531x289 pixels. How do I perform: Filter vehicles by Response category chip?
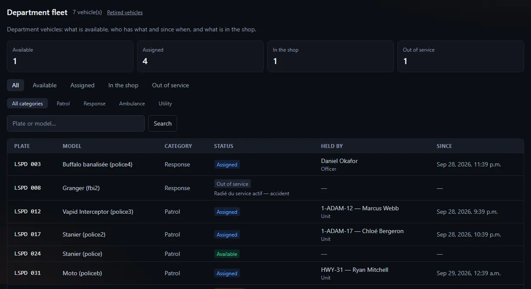click(x=94, y=104)
